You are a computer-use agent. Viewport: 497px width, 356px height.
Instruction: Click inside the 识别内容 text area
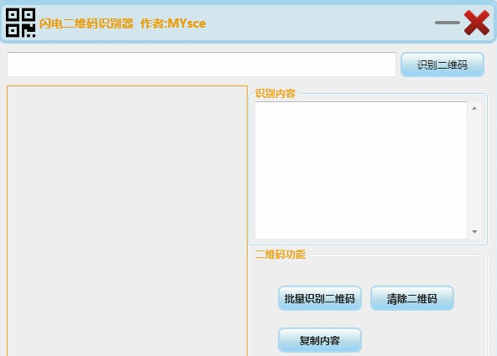click(x=361, y=170)
